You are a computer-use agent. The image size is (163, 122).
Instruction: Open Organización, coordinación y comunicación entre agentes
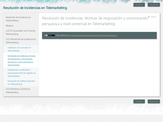22,73
